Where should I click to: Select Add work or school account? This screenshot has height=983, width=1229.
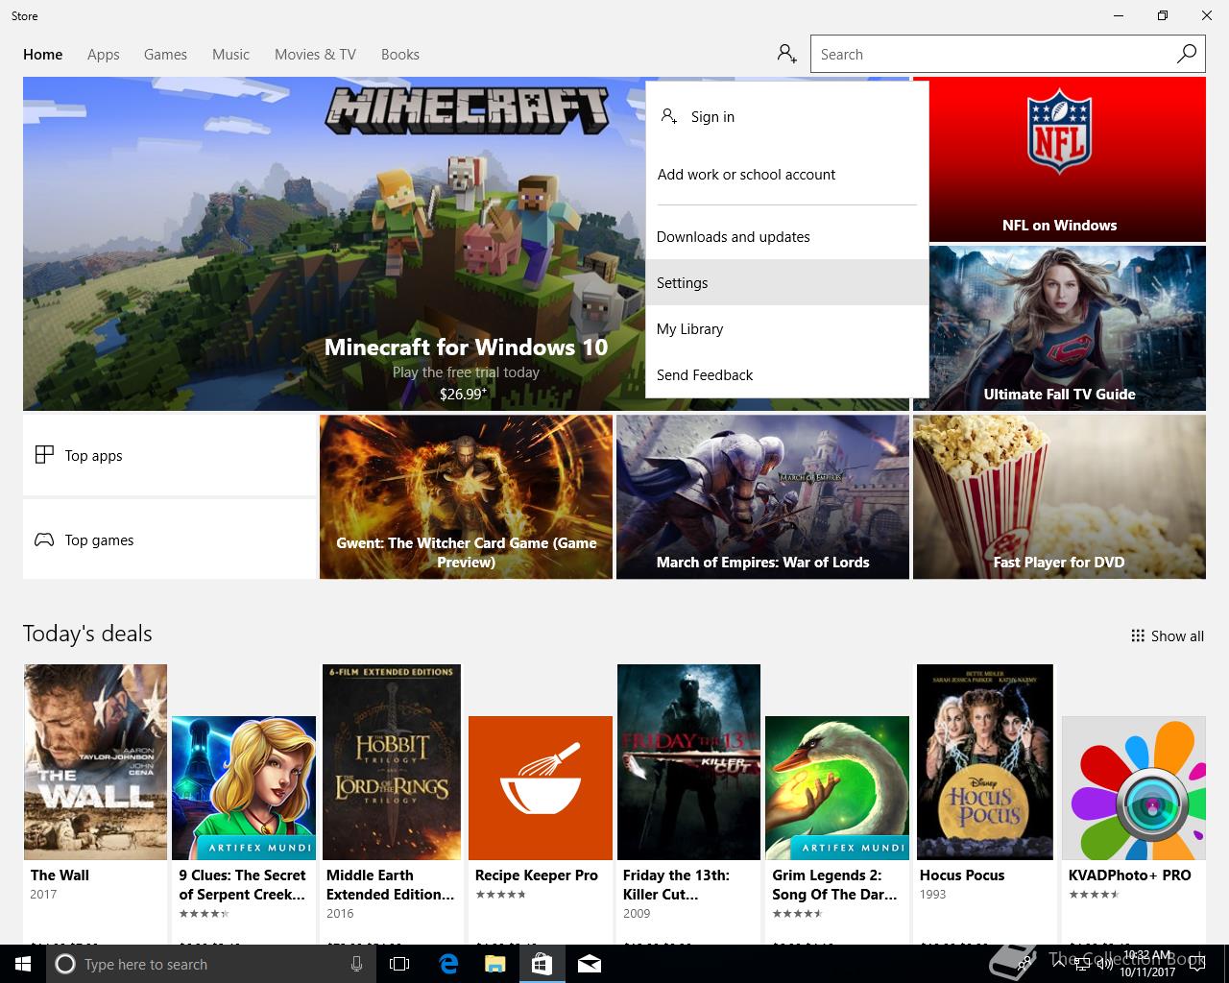[x=787, y=174]
